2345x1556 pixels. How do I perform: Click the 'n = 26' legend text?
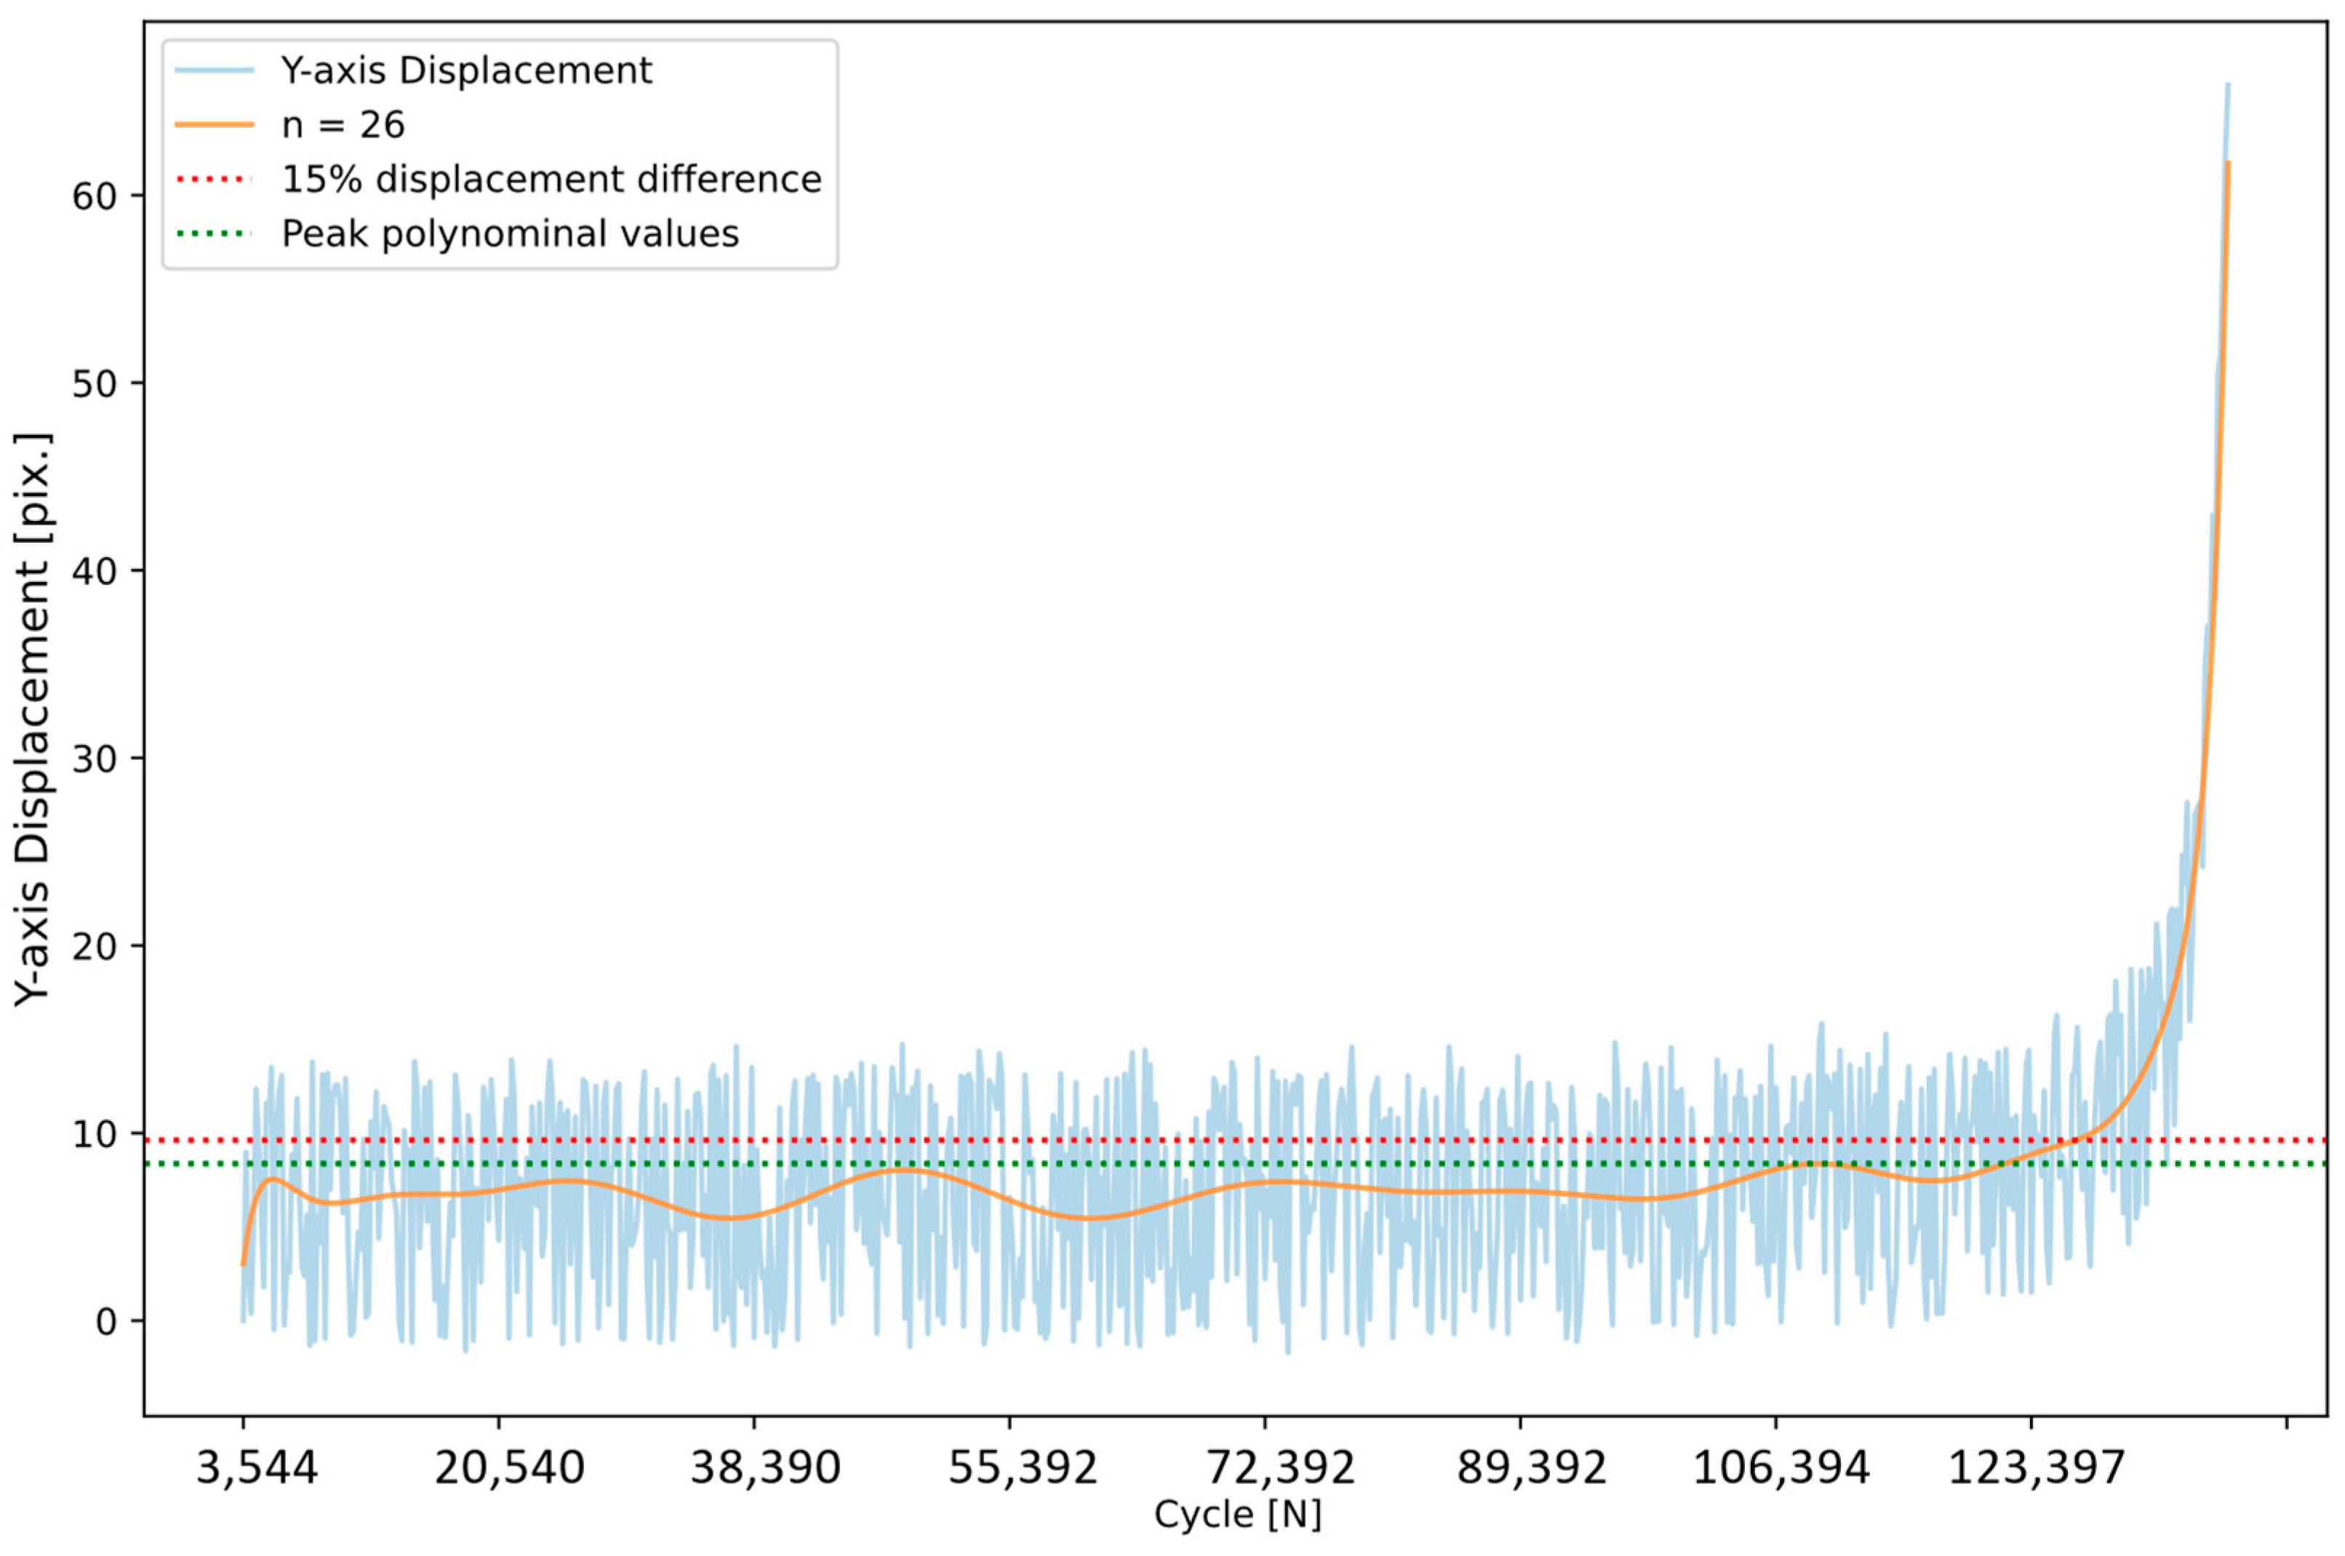tap(343, 125)
